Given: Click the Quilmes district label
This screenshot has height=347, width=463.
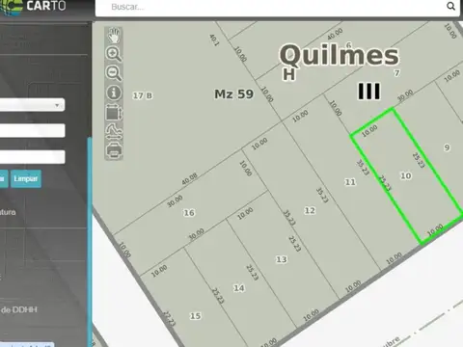Looking at the screenshot, I should coord(340,55).
